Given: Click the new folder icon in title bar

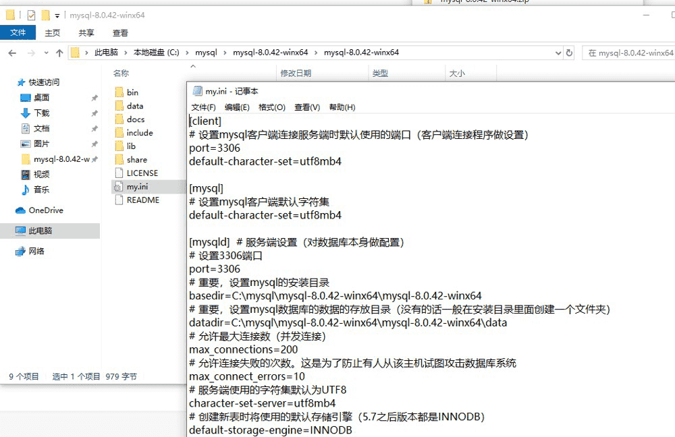Looking at the screenshot, I should pyautogui.click(x=46, y=16).
